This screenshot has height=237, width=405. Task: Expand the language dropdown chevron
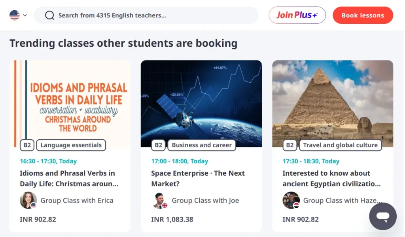25,15
